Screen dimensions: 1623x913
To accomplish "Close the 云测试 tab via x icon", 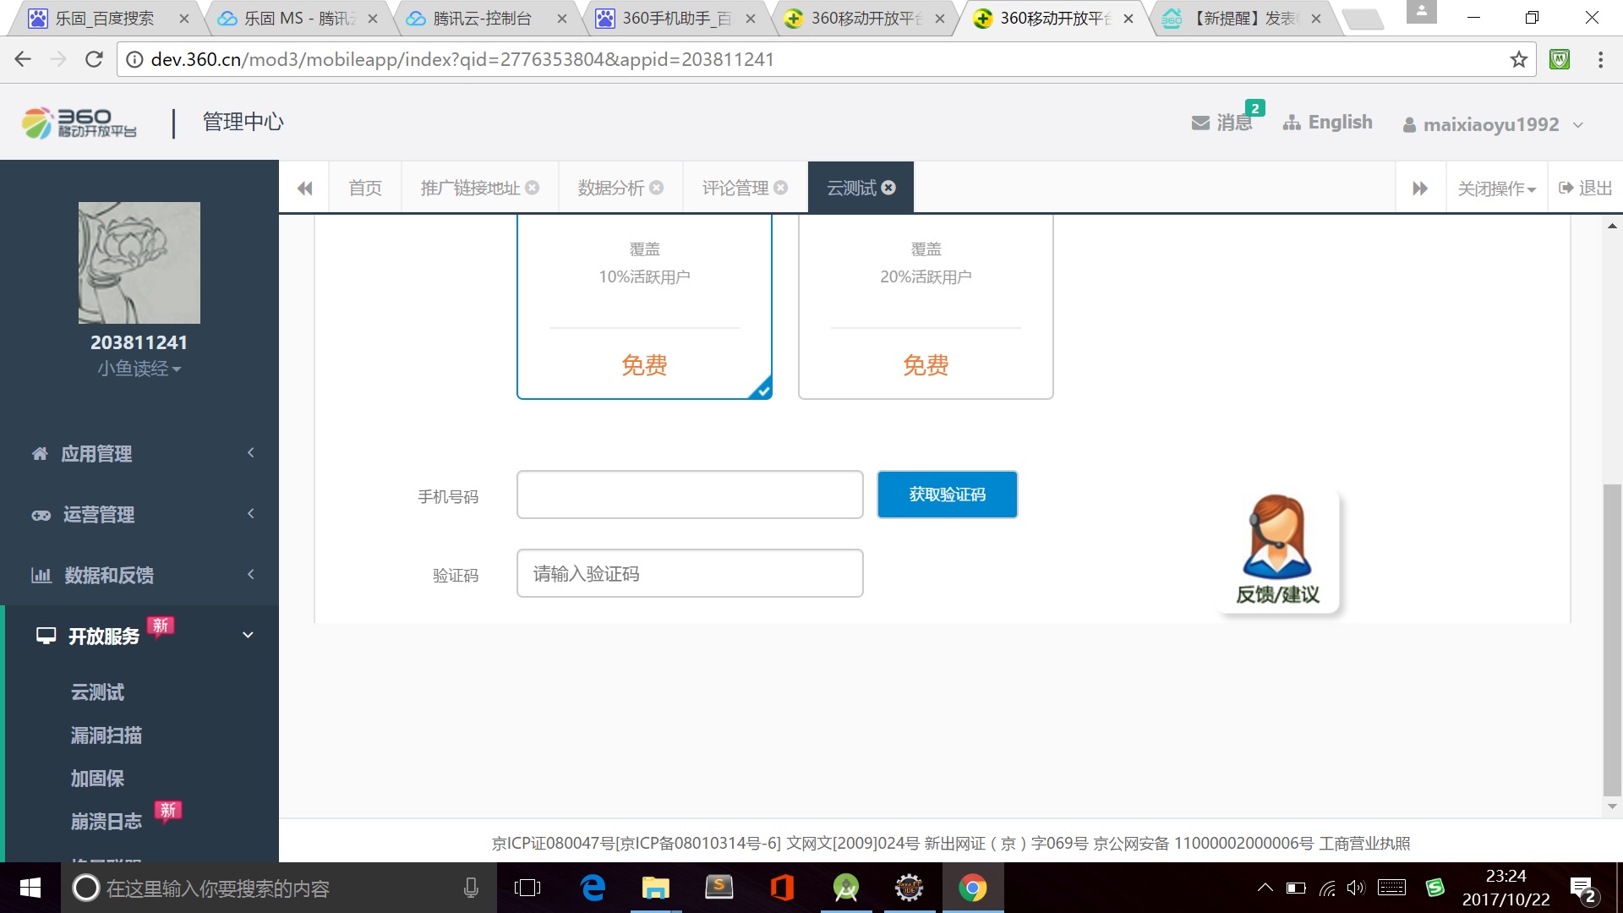I will pos(888,188).
